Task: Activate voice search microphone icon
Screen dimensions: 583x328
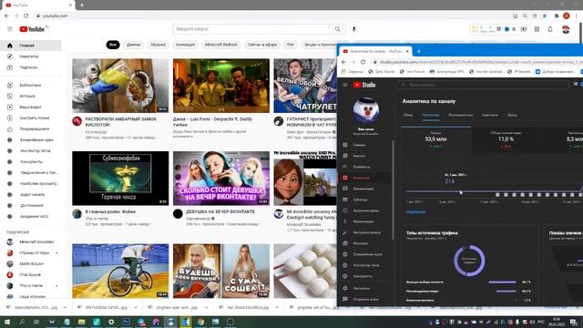Action: click(x=354, y=29)
